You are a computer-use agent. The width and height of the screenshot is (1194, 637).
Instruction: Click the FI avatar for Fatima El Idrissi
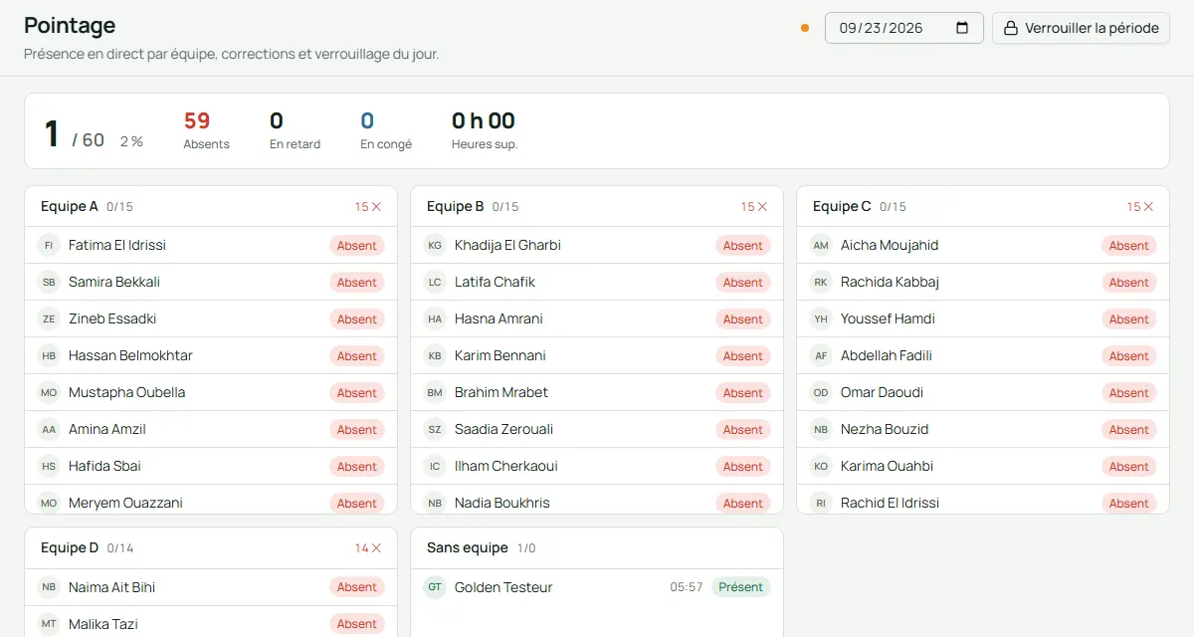tap(49, 245)
